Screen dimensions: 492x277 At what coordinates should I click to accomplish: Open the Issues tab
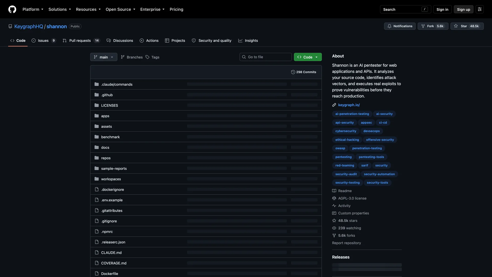point(44,41)
